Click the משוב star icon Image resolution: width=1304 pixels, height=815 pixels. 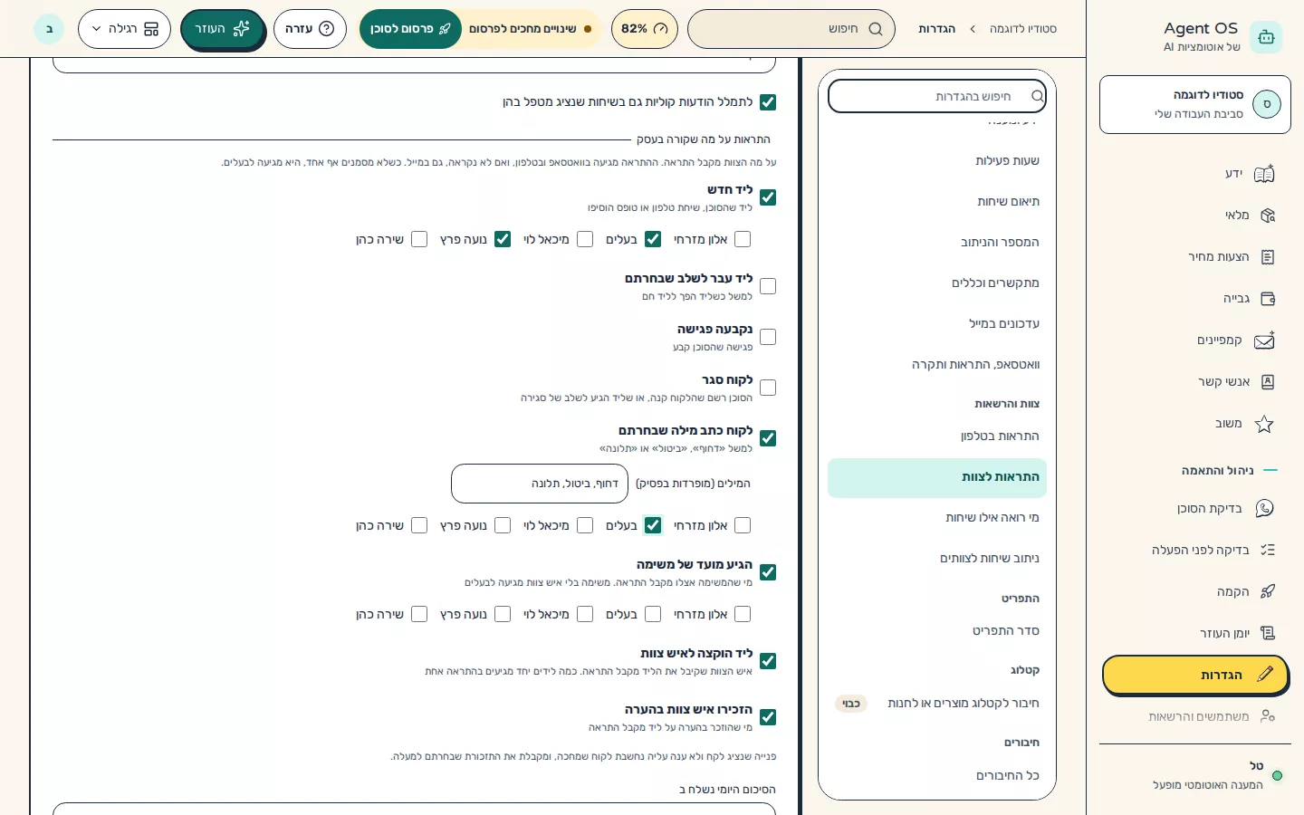[x=1264, y=424]
